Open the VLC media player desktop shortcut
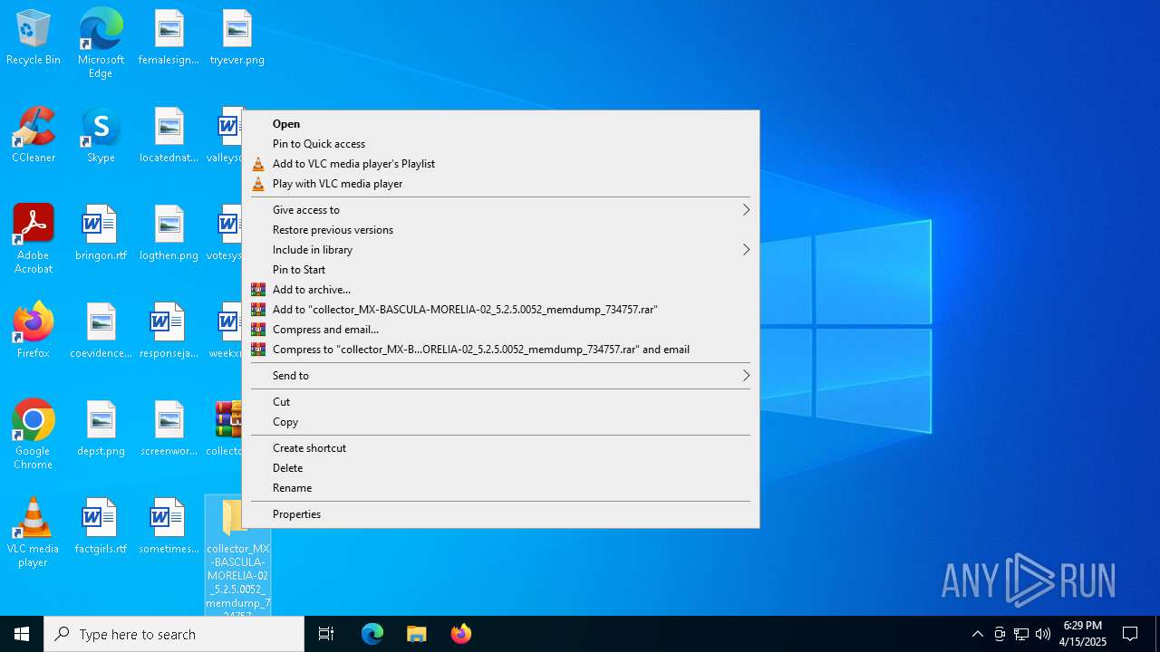Viewport: 1160px width, 652px height. [x=34, y=532]
